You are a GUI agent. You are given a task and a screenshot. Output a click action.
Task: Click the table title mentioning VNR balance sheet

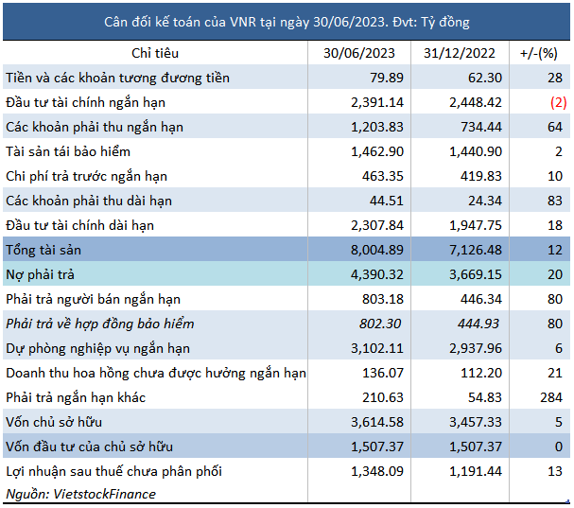tap(287, 21)
